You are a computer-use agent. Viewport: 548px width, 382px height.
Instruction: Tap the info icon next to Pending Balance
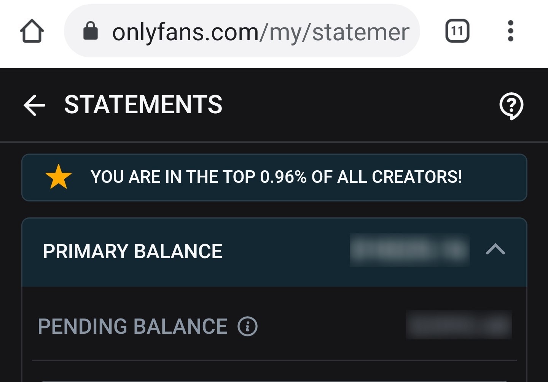click(x=247, y=327)
